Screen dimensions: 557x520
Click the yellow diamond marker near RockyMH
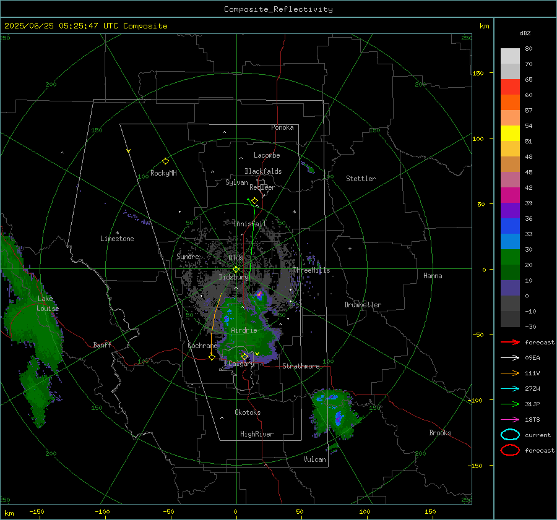165,161
